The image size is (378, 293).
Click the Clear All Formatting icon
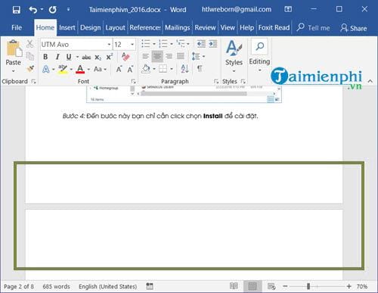(x=125, y=57)
